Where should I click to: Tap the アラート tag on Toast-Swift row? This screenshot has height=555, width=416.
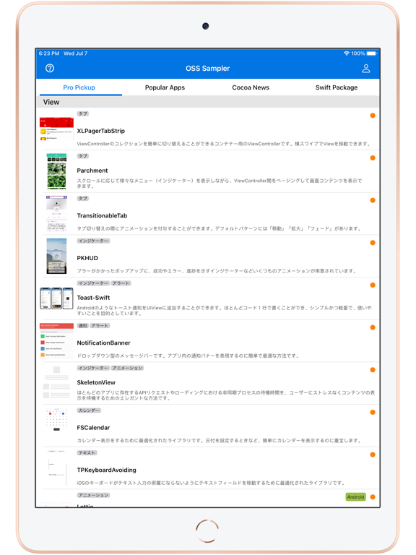(121, 283)
